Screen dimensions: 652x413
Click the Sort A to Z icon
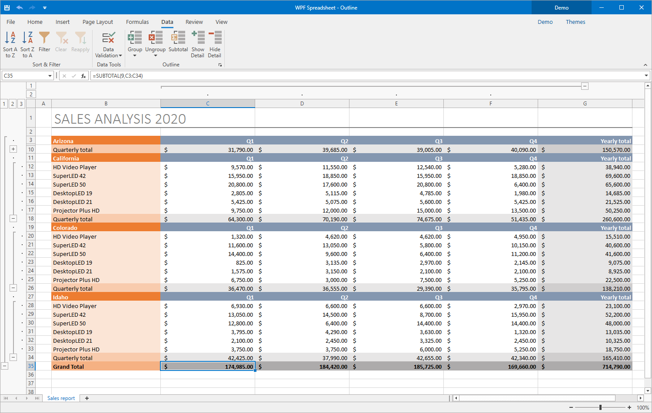(x=10, y=38)
